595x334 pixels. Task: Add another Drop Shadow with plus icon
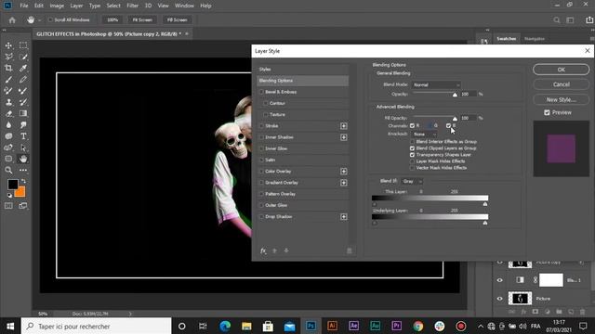point(343,216)
